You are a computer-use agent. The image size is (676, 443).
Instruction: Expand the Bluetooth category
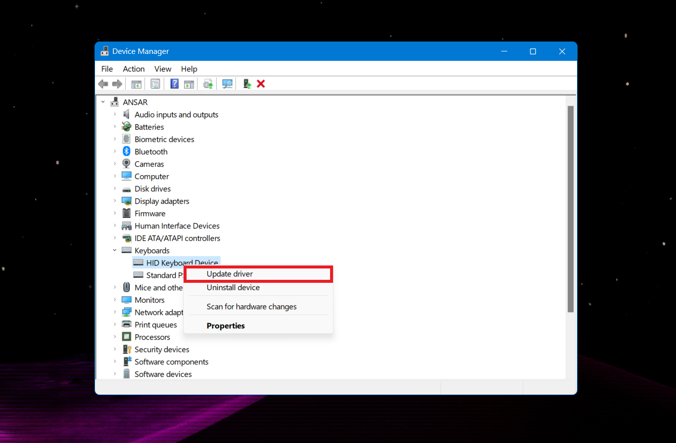coord(115,151)
